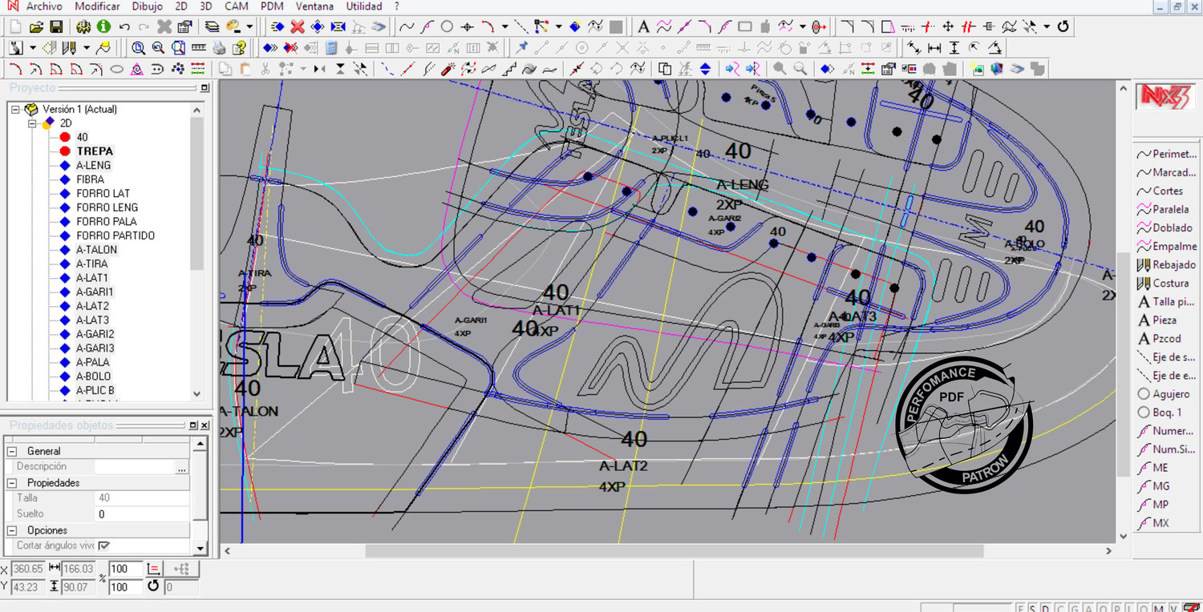
Task: Click the Descripción input field
Action: (x=134, y=467)
